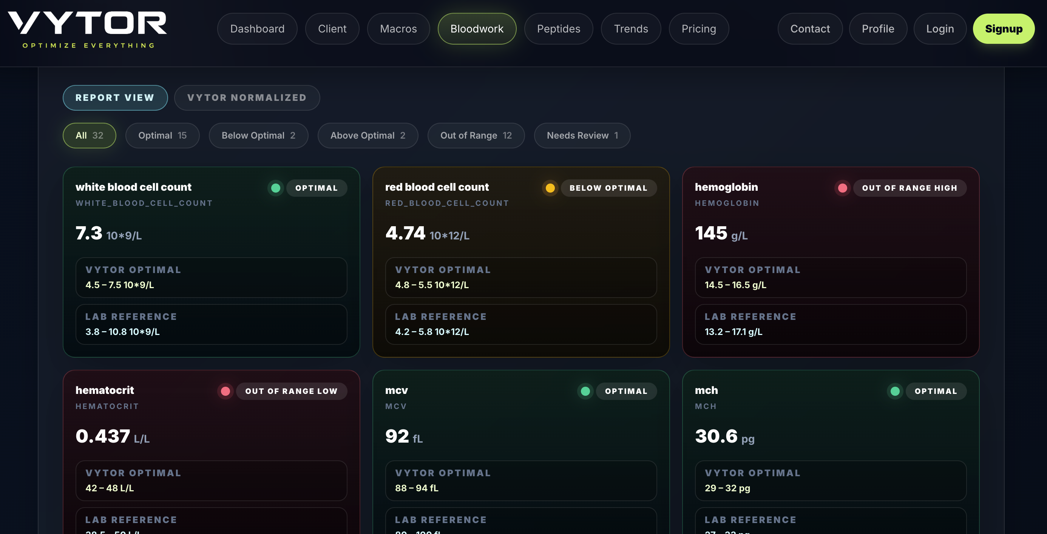Open the Trends page

[631, 29]
